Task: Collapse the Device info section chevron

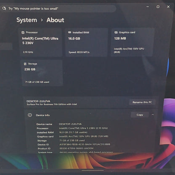Action: 153,115
